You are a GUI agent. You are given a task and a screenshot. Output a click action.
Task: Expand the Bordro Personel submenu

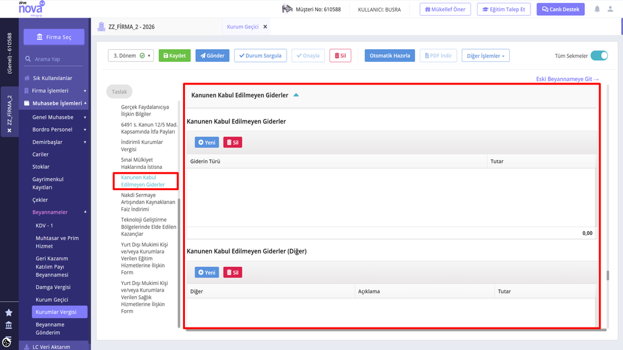(x=85, y=130)
